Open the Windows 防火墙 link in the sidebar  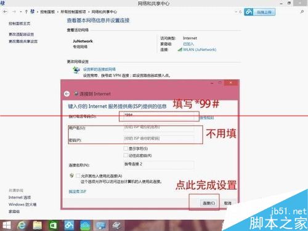point(22,205)
